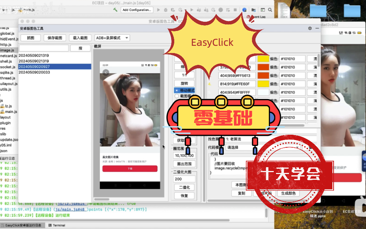This screenshot has height=229, width=366.
Task: Click the hide dash icon next to the gear
Action: [317, 28]
